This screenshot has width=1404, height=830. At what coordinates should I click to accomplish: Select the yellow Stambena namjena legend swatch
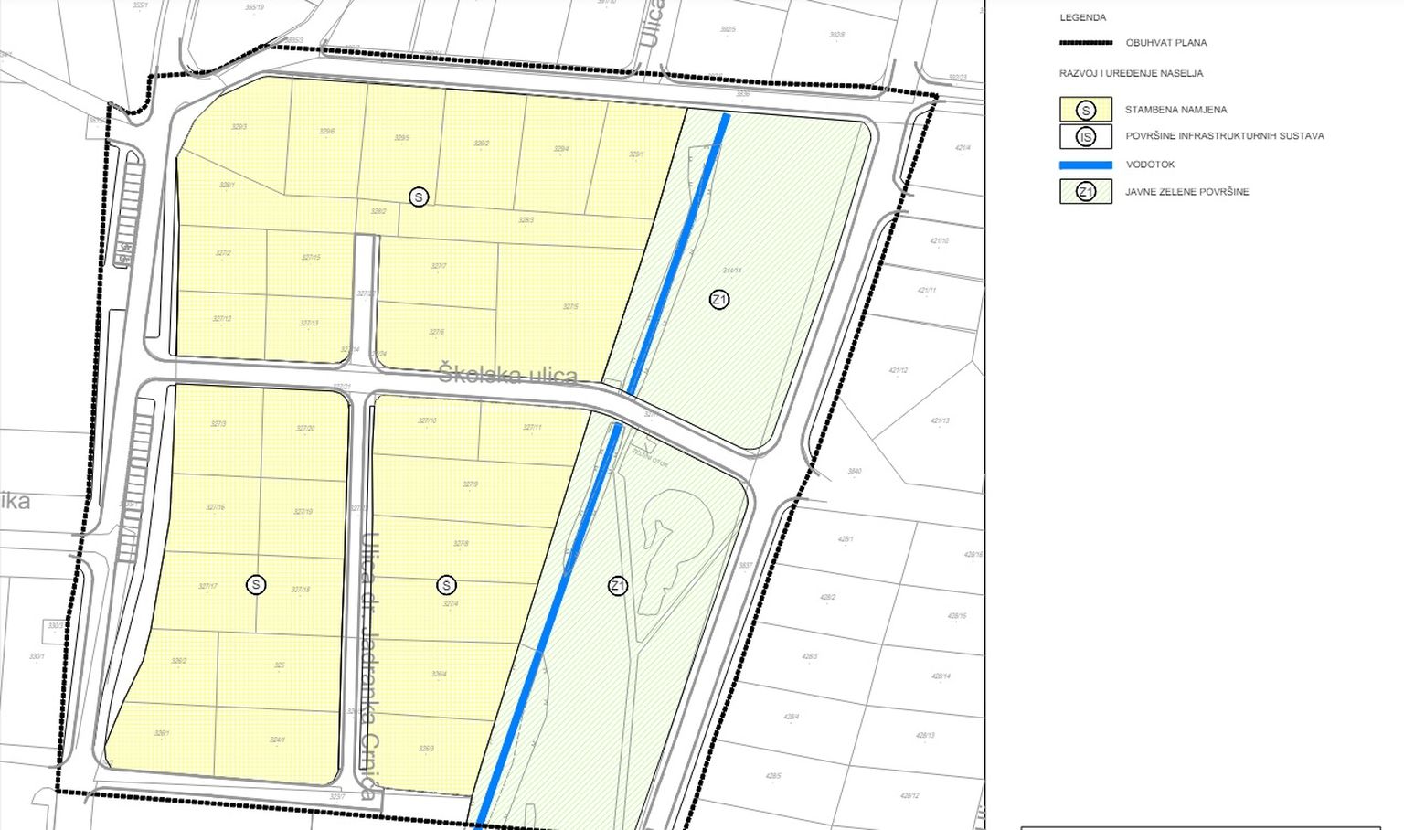[1086, 110]
